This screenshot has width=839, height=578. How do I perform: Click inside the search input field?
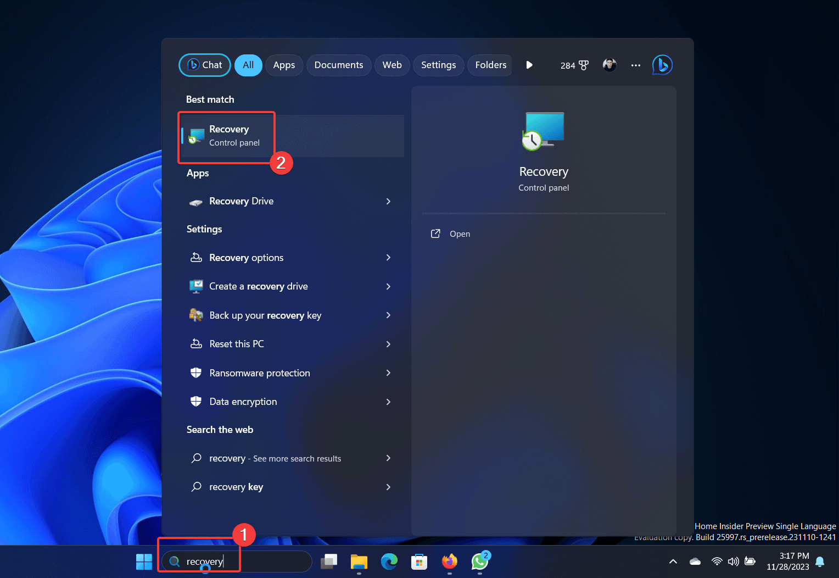click(x=236, y=562)
